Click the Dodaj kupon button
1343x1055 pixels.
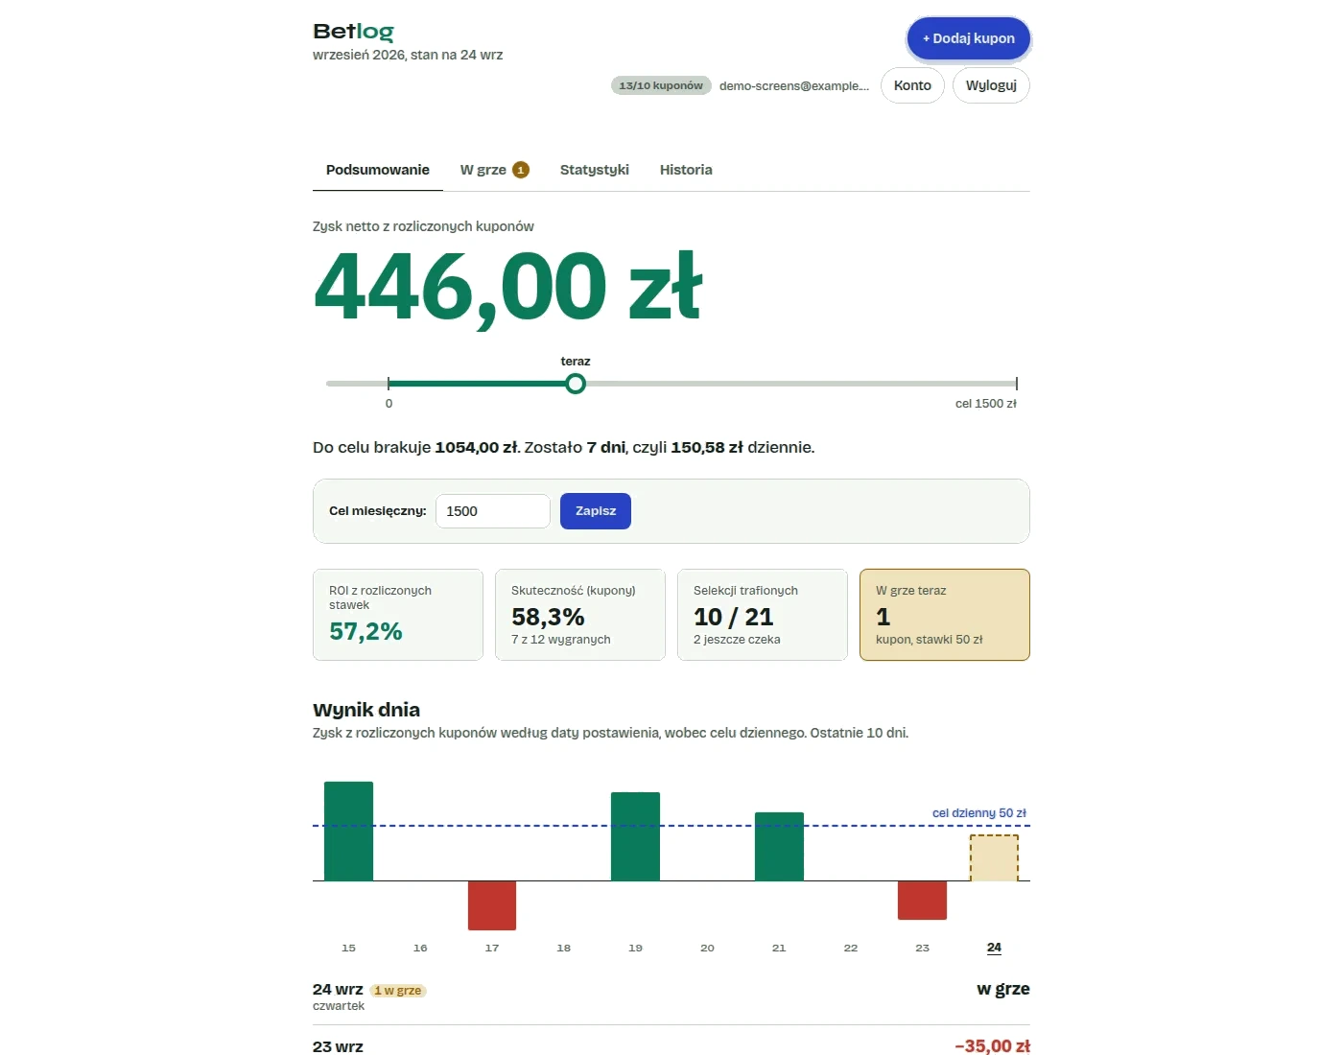pyautogui.click(x=969, y=38)
